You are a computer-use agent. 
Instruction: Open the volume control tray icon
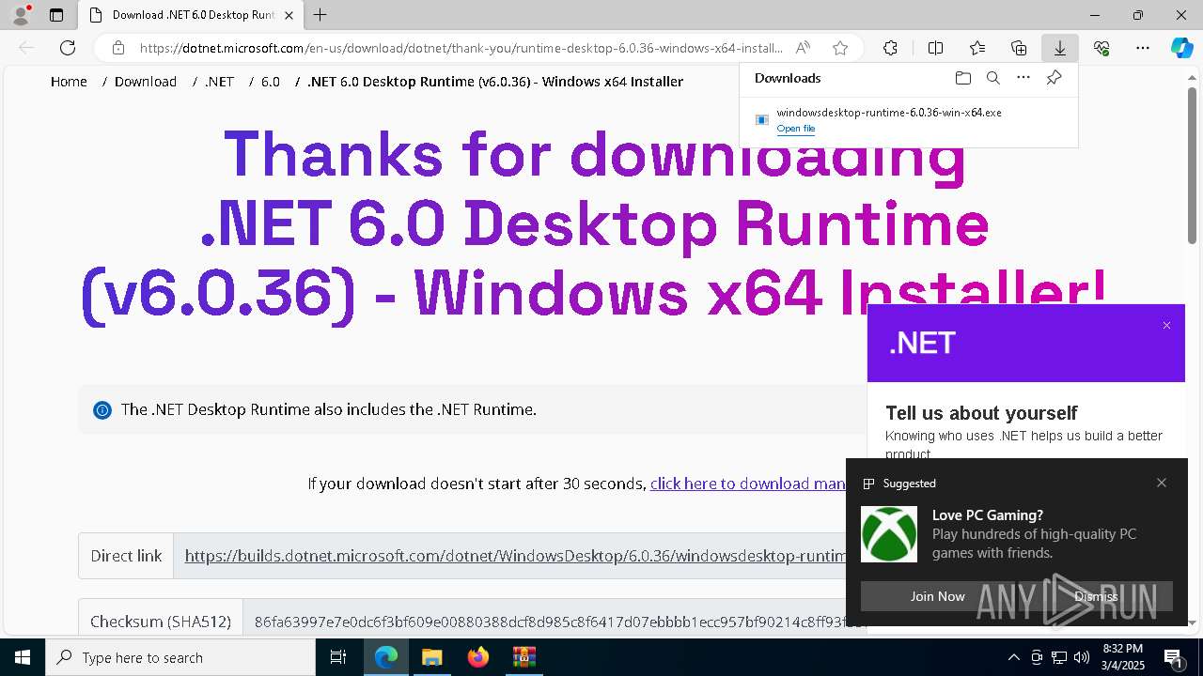pyautogui.click(x=1082, y=657)
